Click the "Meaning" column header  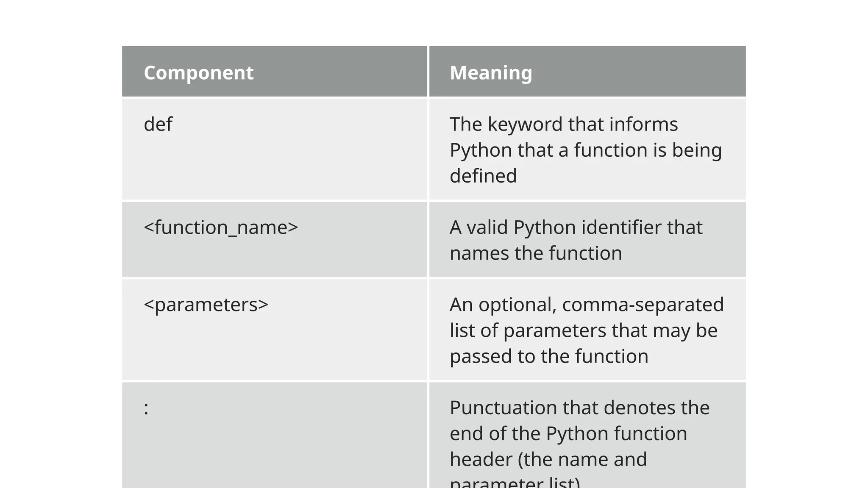pyautogui.click(x=491, y=73)
